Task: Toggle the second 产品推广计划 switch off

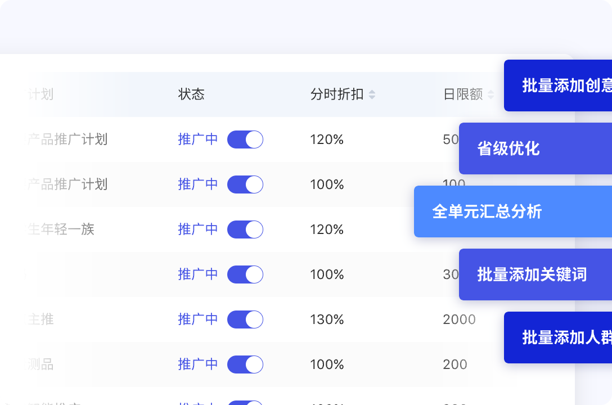Action: 245,184
